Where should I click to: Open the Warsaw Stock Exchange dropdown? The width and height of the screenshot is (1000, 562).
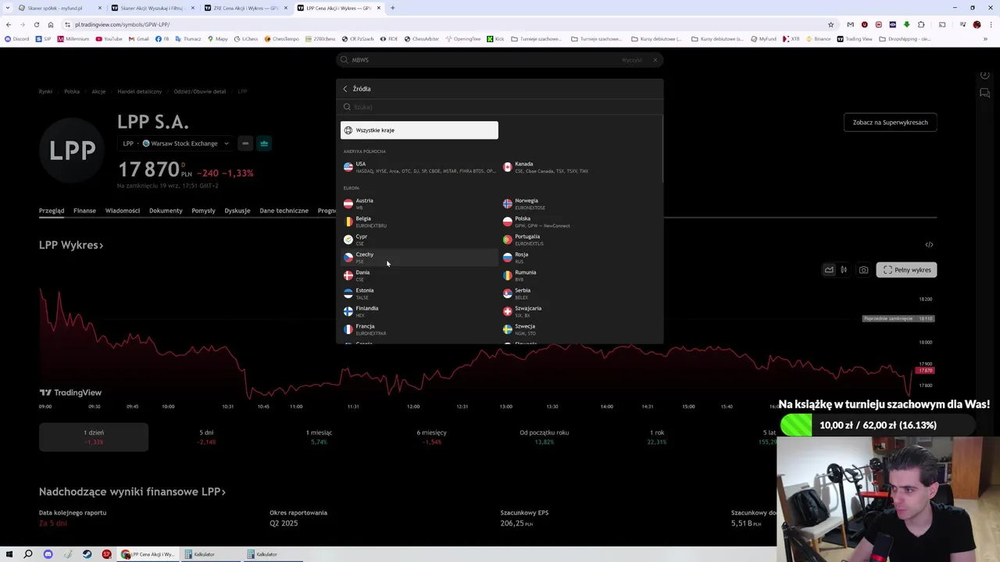pyautogui.click(x=185, y=144)
